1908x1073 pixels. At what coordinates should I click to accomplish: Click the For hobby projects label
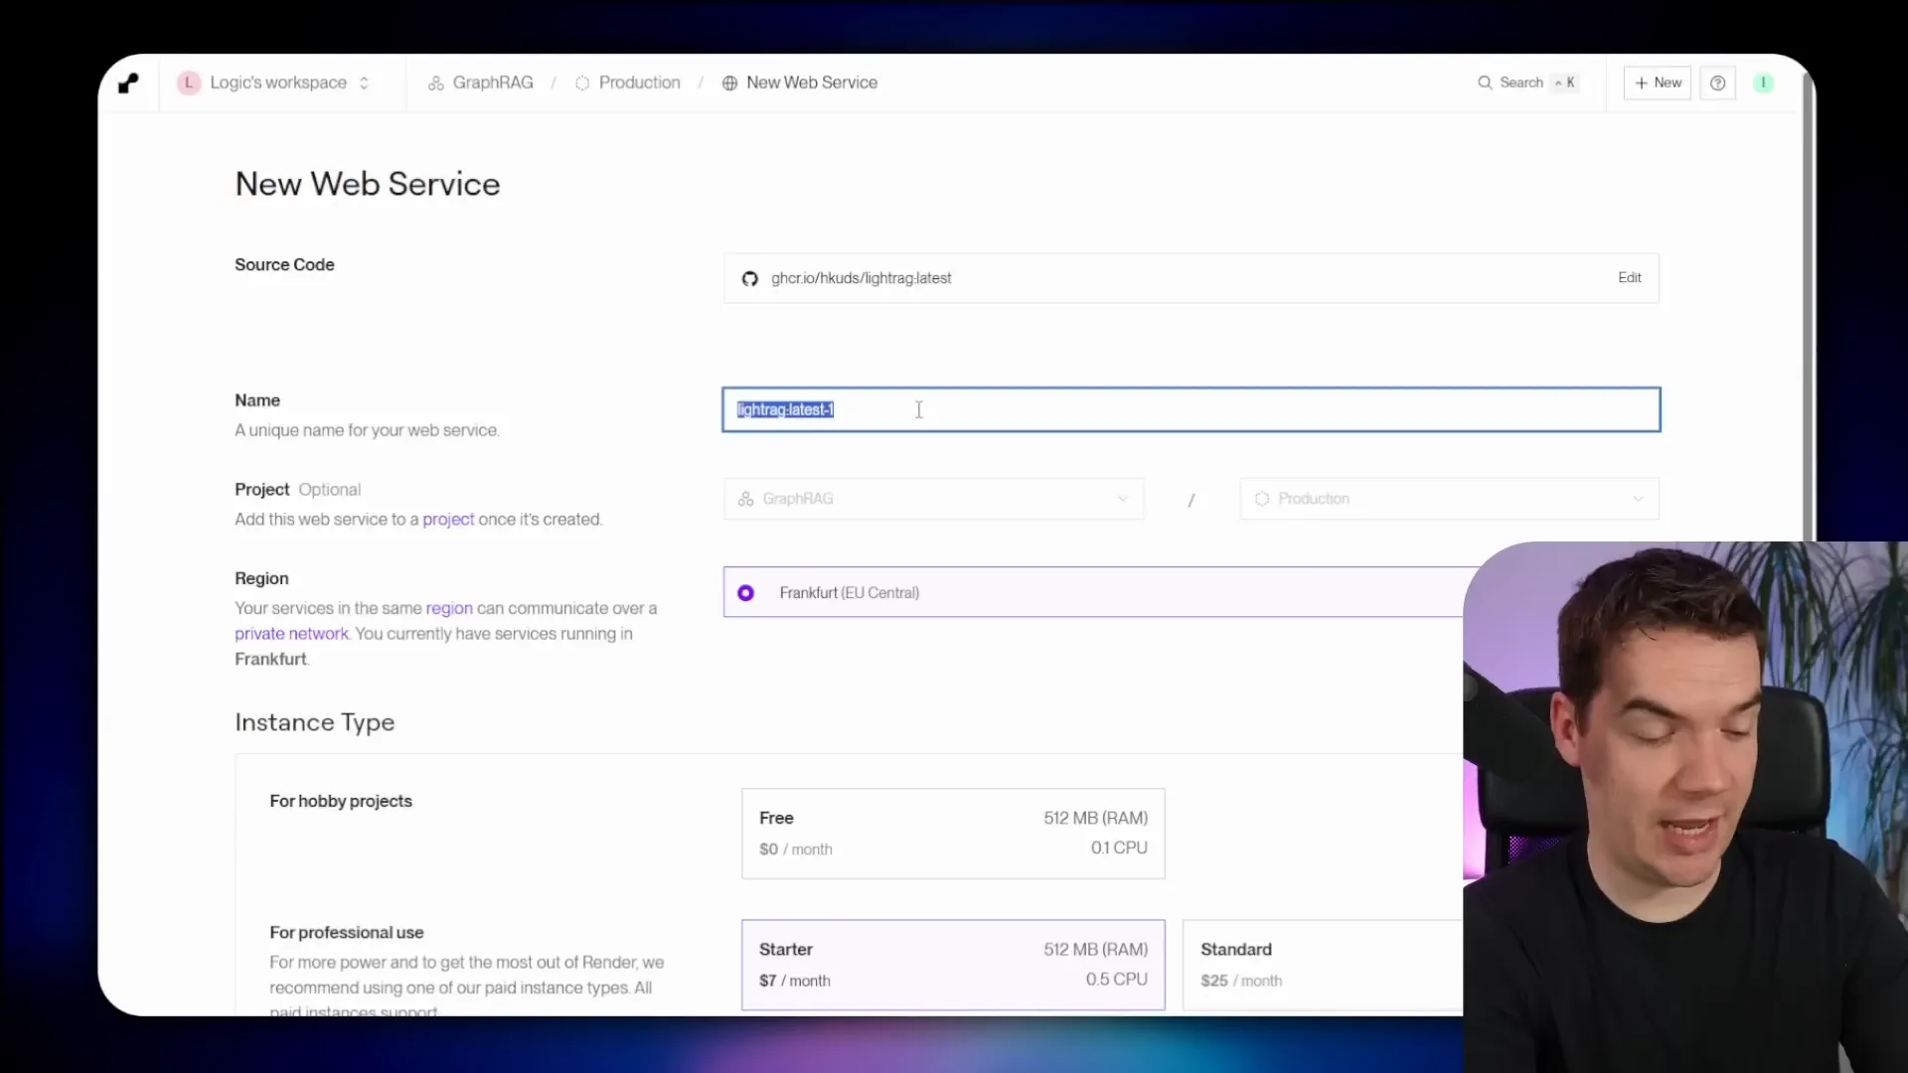point(341,801)
